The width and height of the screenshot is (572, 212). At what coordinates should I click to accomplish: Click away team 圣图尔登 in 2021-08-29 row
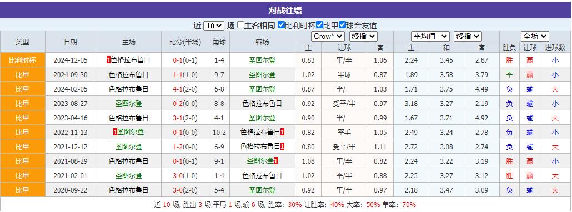click(x=260, y=161)
